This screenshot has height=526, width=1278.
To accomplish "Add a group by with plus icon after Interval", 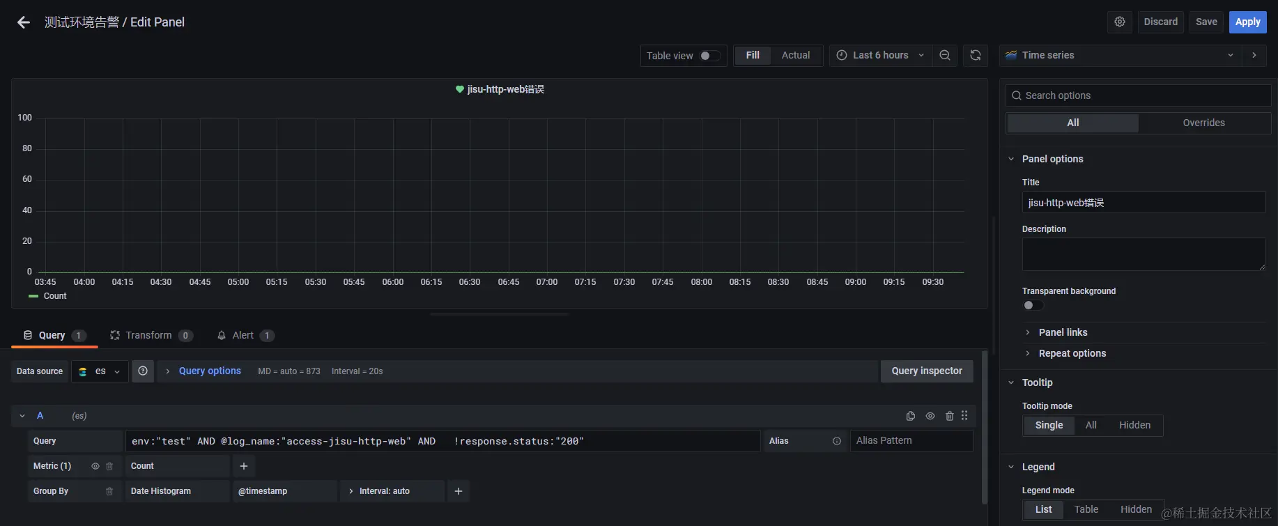I will point(459,491).
